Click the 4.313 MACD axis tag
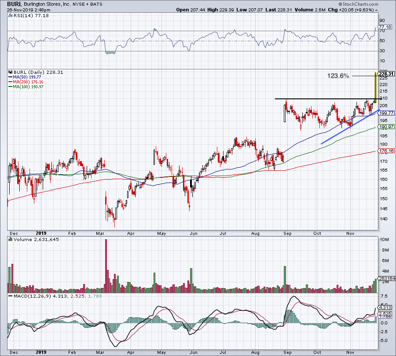The width and height of the screenshot is (396, 356). 385,307
